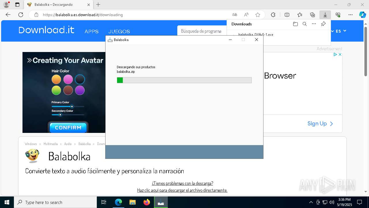Viewport: 369px width, 208px height.
Task: Open Browser essentials heart icon
Action: [338, 15]
